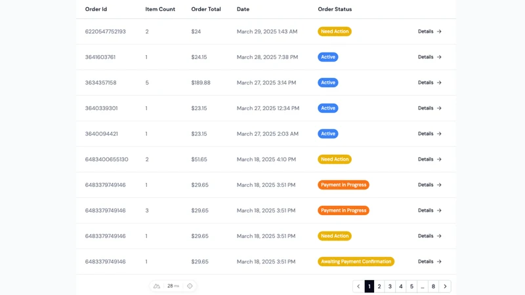
Task: Click order id 6220547752193
Action: pyautogui.click(x=106, y=31)
